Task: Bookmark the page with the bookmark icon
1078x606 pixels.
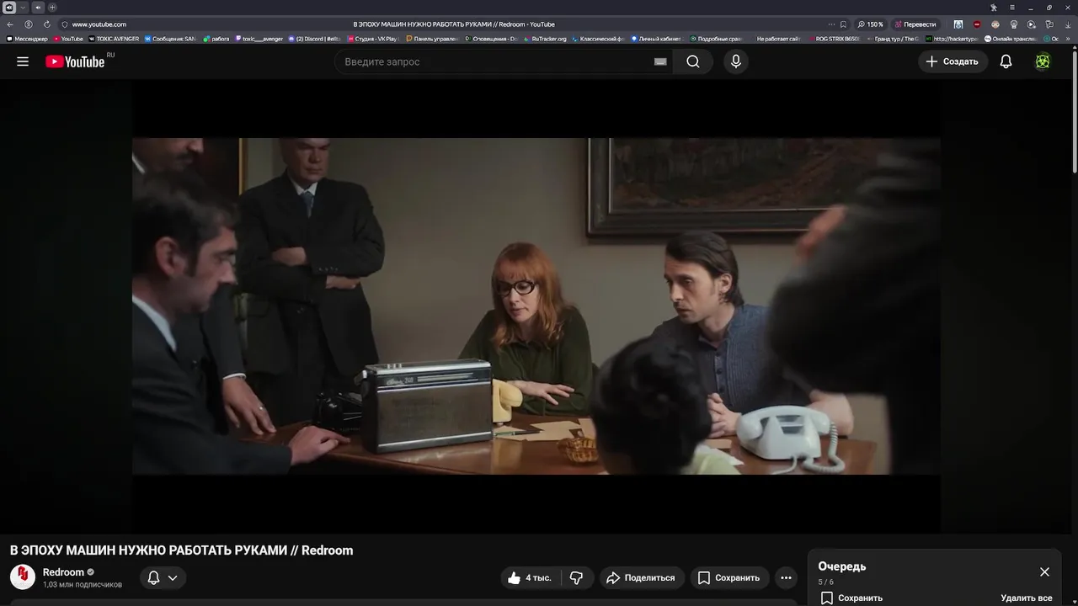Action: 843,24
